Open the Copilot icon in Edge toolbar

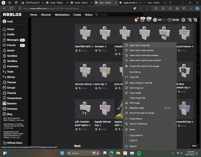[197, 8]
